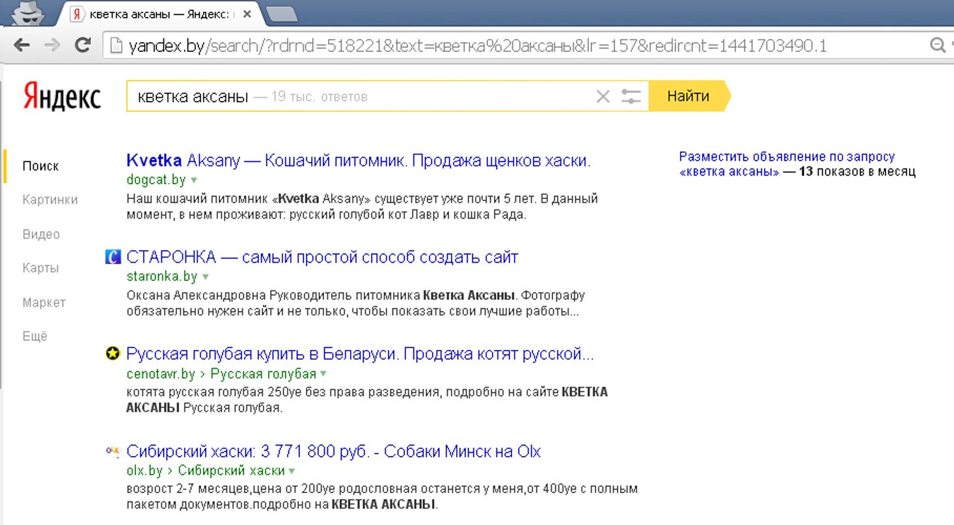Expand dropdown arrow next to staronka.by

pyautogui.click(x=206, y=276)
